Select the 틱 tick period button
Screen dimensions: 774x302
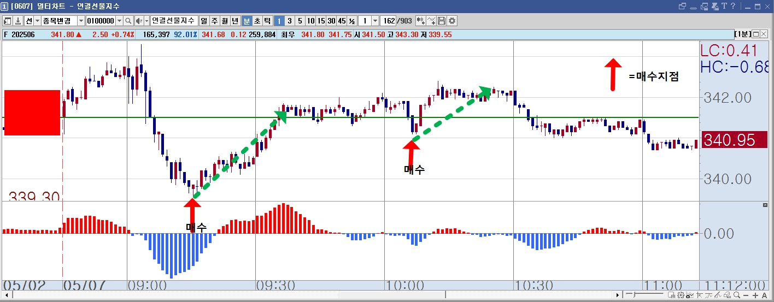(x=267, y=21)
